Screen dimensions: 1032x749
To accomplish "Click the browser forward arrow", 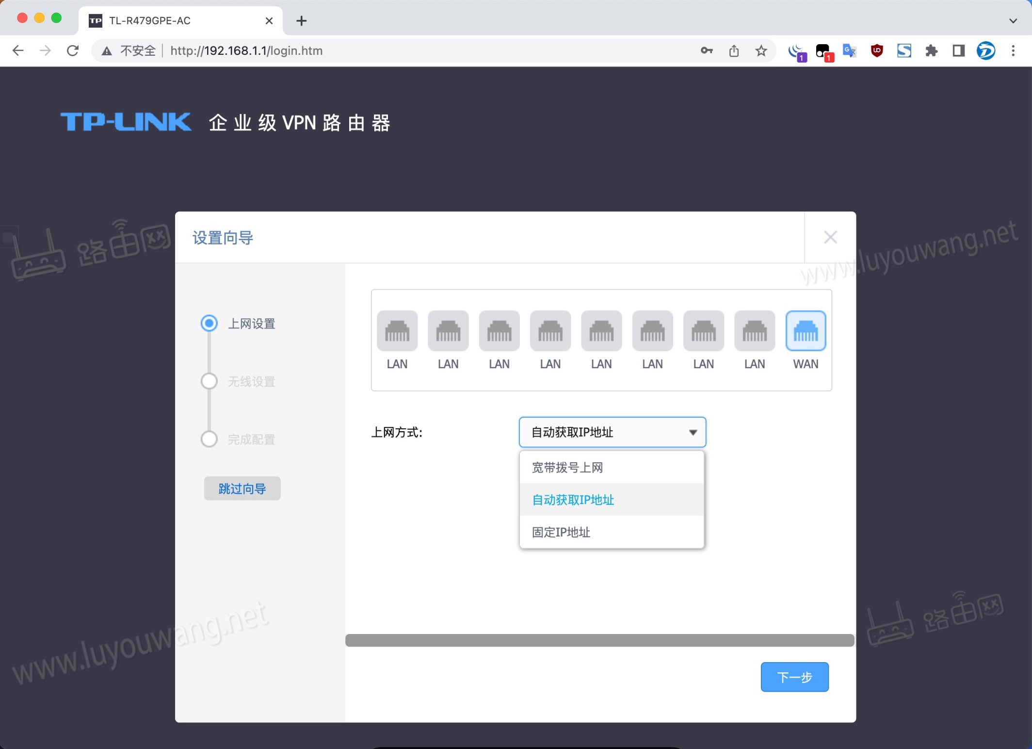I will tap(45, 50).
